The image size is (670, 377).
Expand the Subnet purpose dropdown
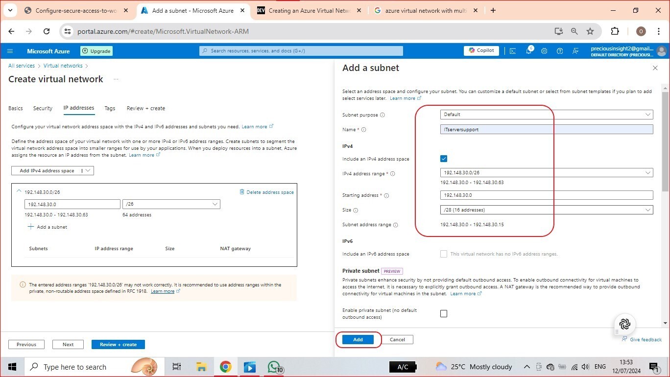(547, 115)
